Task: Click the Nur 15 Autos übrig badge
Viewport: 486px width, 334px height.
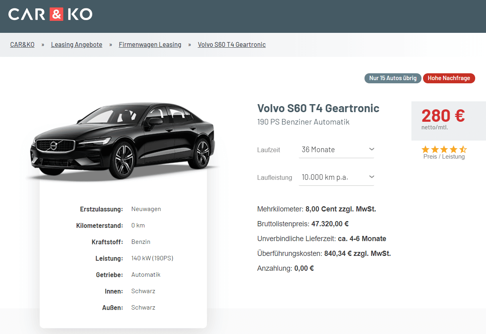Action: (393, 78)
